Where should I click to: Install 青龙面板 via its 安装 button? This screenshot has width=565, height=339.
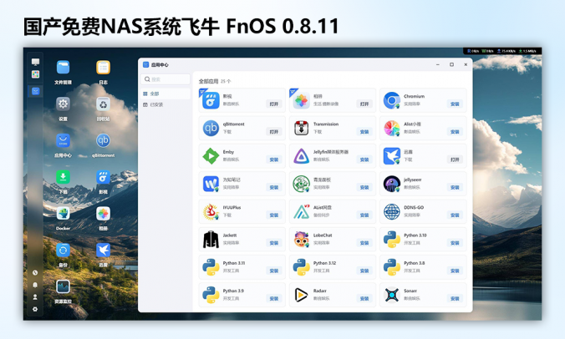pos(364,188)
